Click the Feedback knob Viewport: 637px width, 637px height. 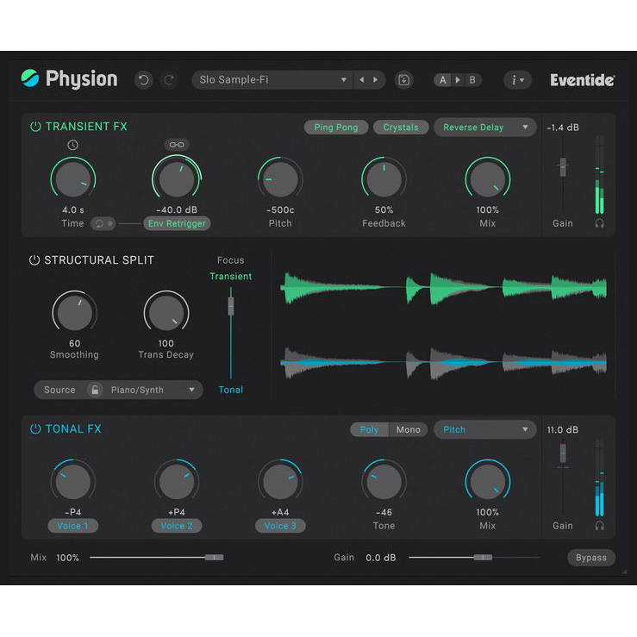pyautogui.click(x=384, y=179)
